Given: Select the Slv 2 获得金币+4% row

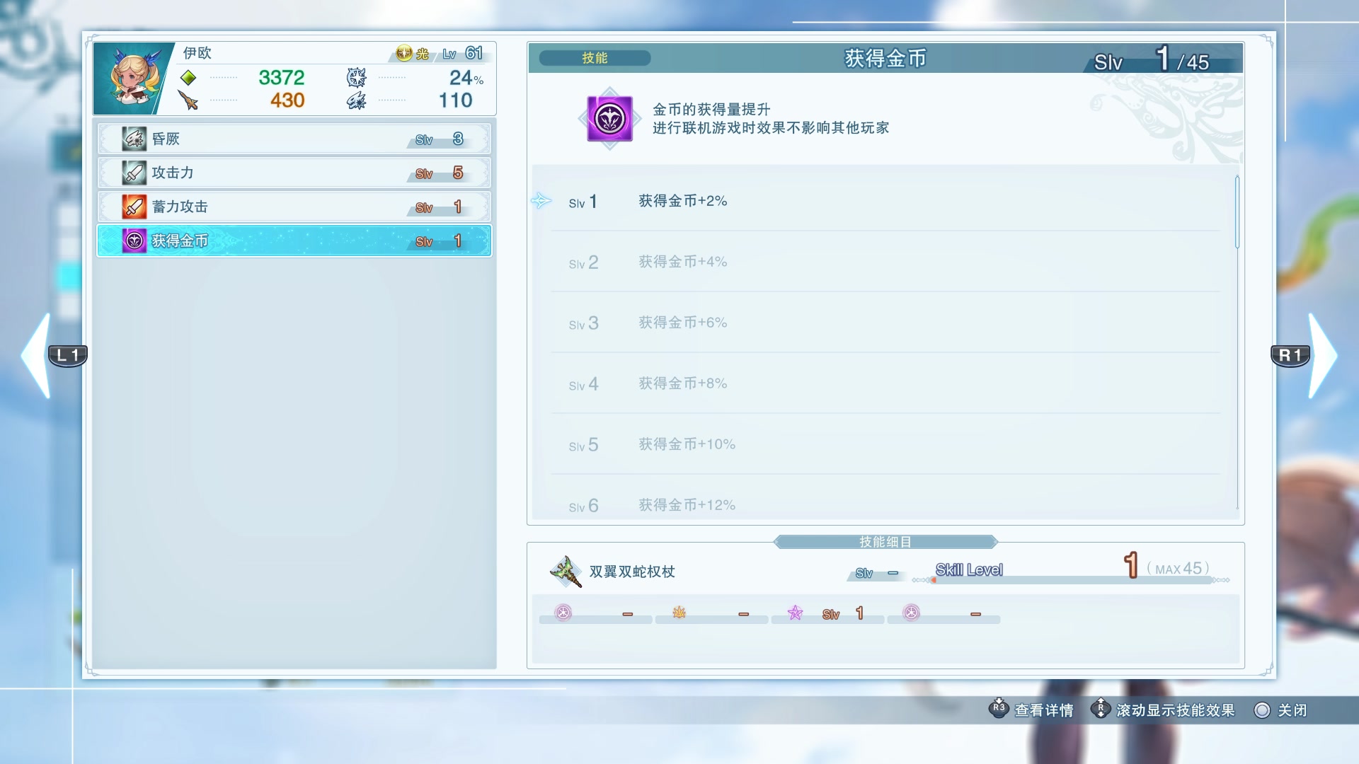Looking at the screenshot, I should pyautogui.click(x=885, y=262).
